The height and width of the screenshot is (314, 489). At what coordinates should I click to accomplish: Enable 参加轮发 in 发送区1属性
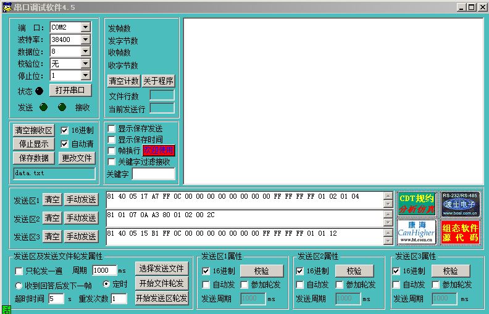[x=244, y=285]
